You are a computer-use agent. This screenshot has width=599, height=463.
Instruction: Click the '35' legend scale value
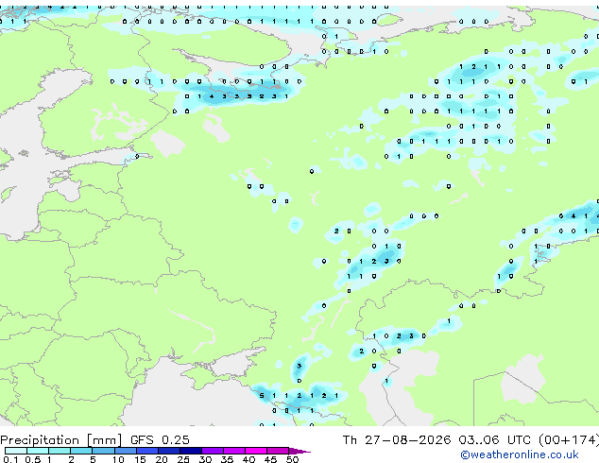[227, 459]
